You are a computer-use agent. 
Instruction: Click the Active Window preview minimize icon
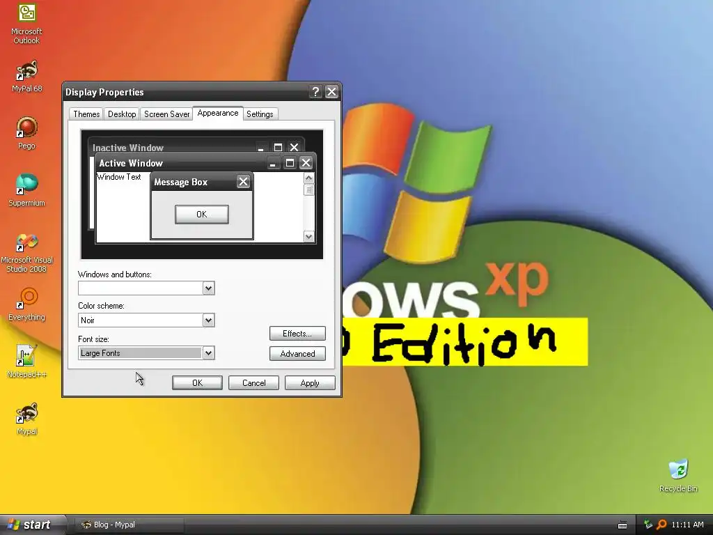273,163
